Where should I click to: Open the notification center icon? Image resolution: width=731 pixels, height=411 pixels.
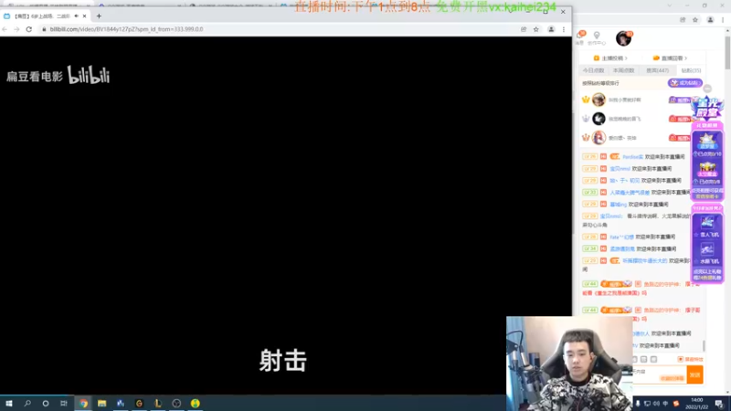[719, 404]
